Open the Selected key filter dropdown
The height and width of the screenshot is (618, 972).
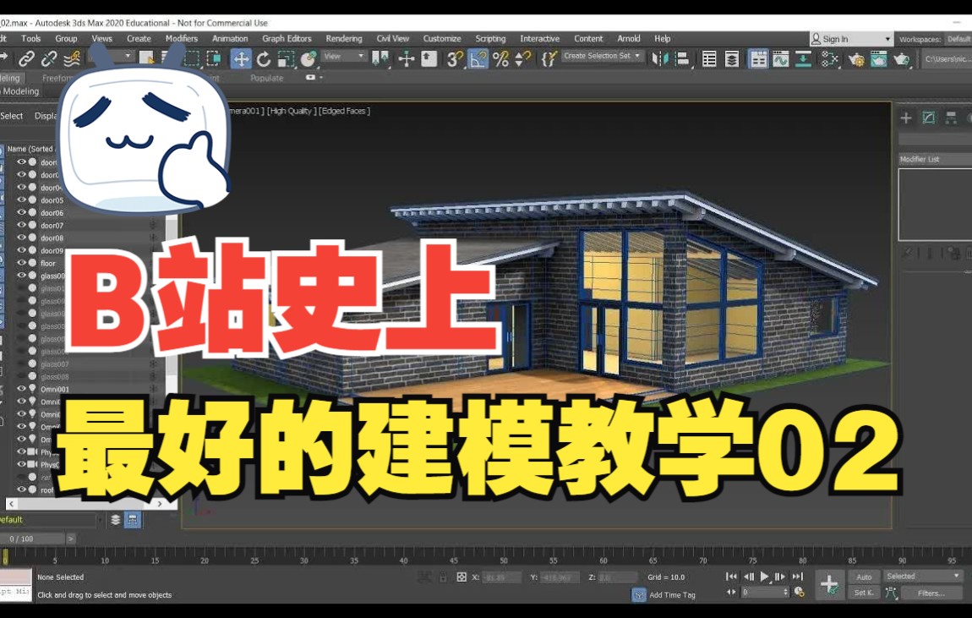click(921, 575)
